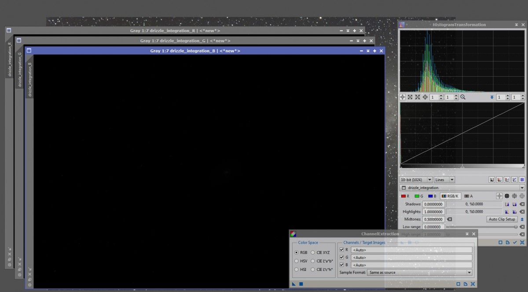Enable readout mode with crosshair icon
The image size is (528, 292).
point(499,196)
